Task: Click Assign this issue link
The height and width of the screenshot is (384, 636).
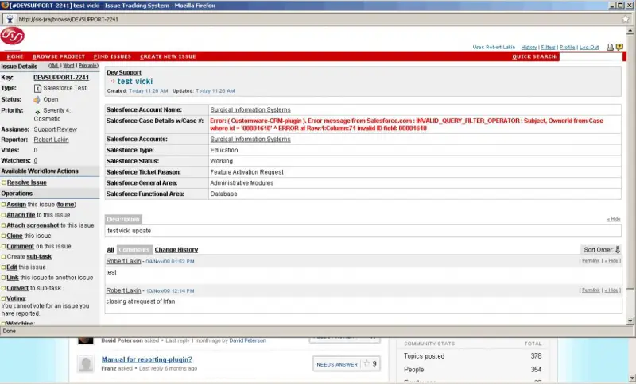Action: tap(16, 205)
